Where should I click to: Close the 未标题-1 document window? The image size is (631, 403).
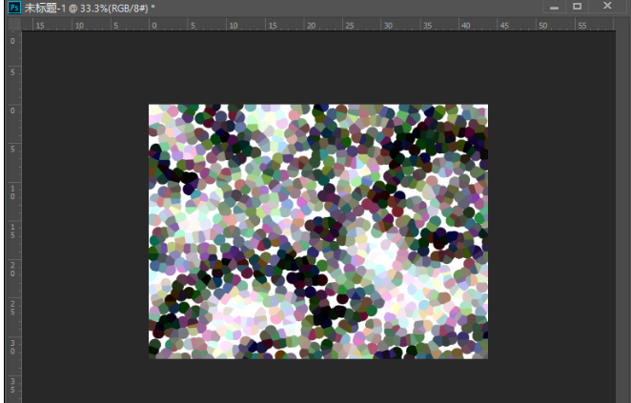pos(607,8)
